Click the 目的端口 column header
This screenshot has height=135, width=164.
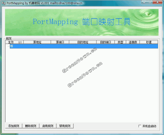[x=105, y=42]
